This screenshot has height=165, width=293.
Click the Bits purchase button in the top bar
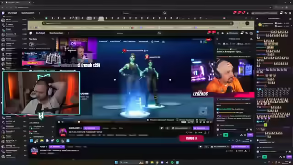[265, 13]
